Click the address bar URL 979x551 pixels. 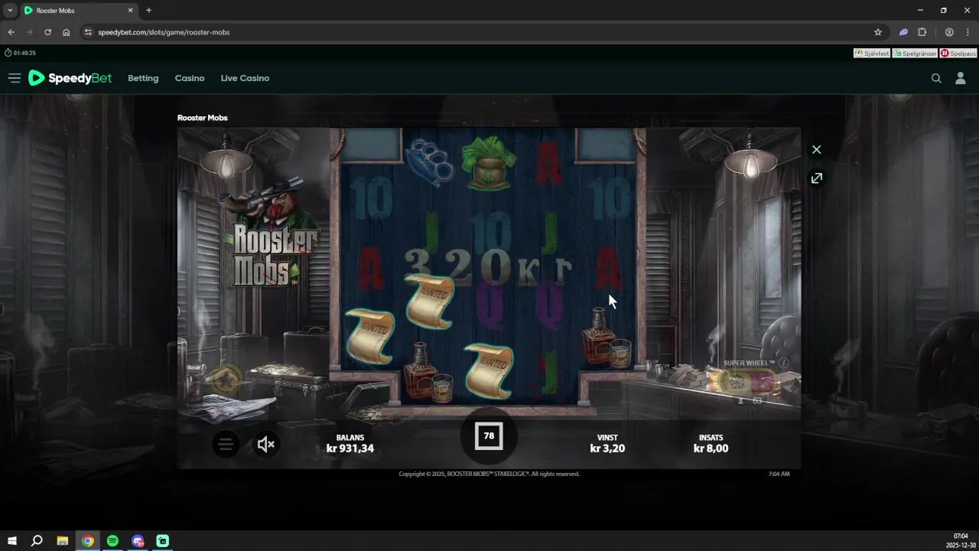164,32
